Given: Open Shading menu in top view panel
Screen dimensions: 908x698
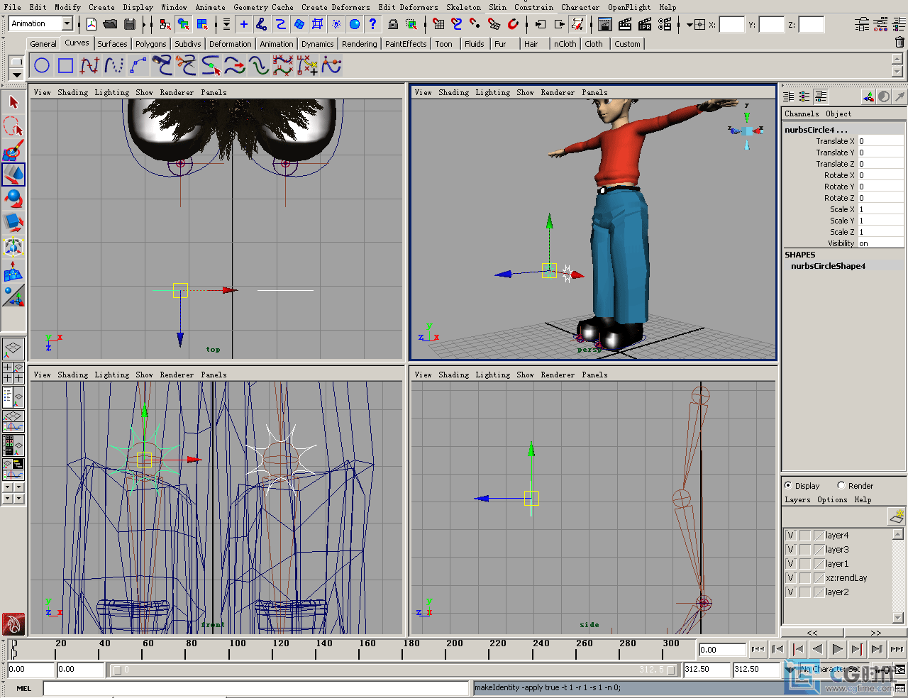Looking at the screenshot, I should point(72,92).
